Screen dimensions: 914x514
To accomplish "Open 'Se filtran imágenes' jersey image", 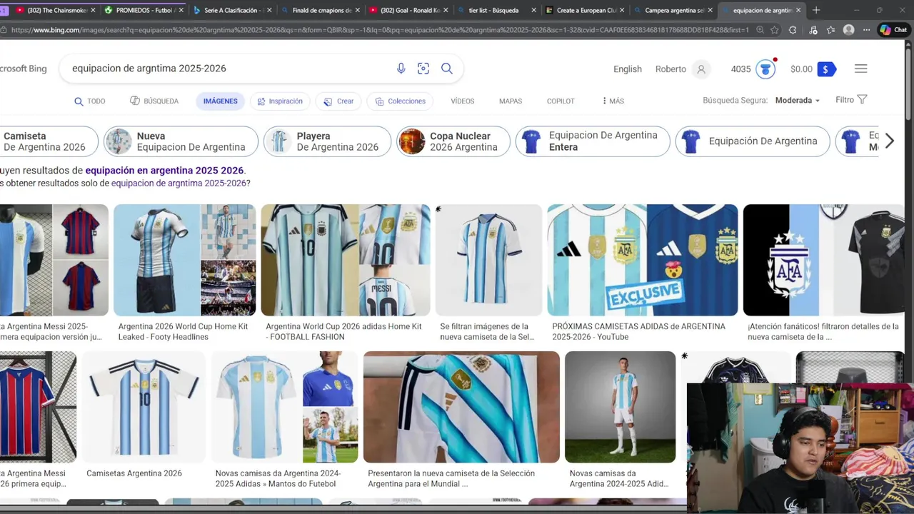I will 488,260.
